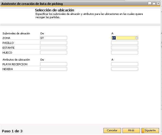The width and height of the screenshot is (162, 135).
Task: Focus the ESTANTE 'A' input field
Action: [x=125, y=48]
